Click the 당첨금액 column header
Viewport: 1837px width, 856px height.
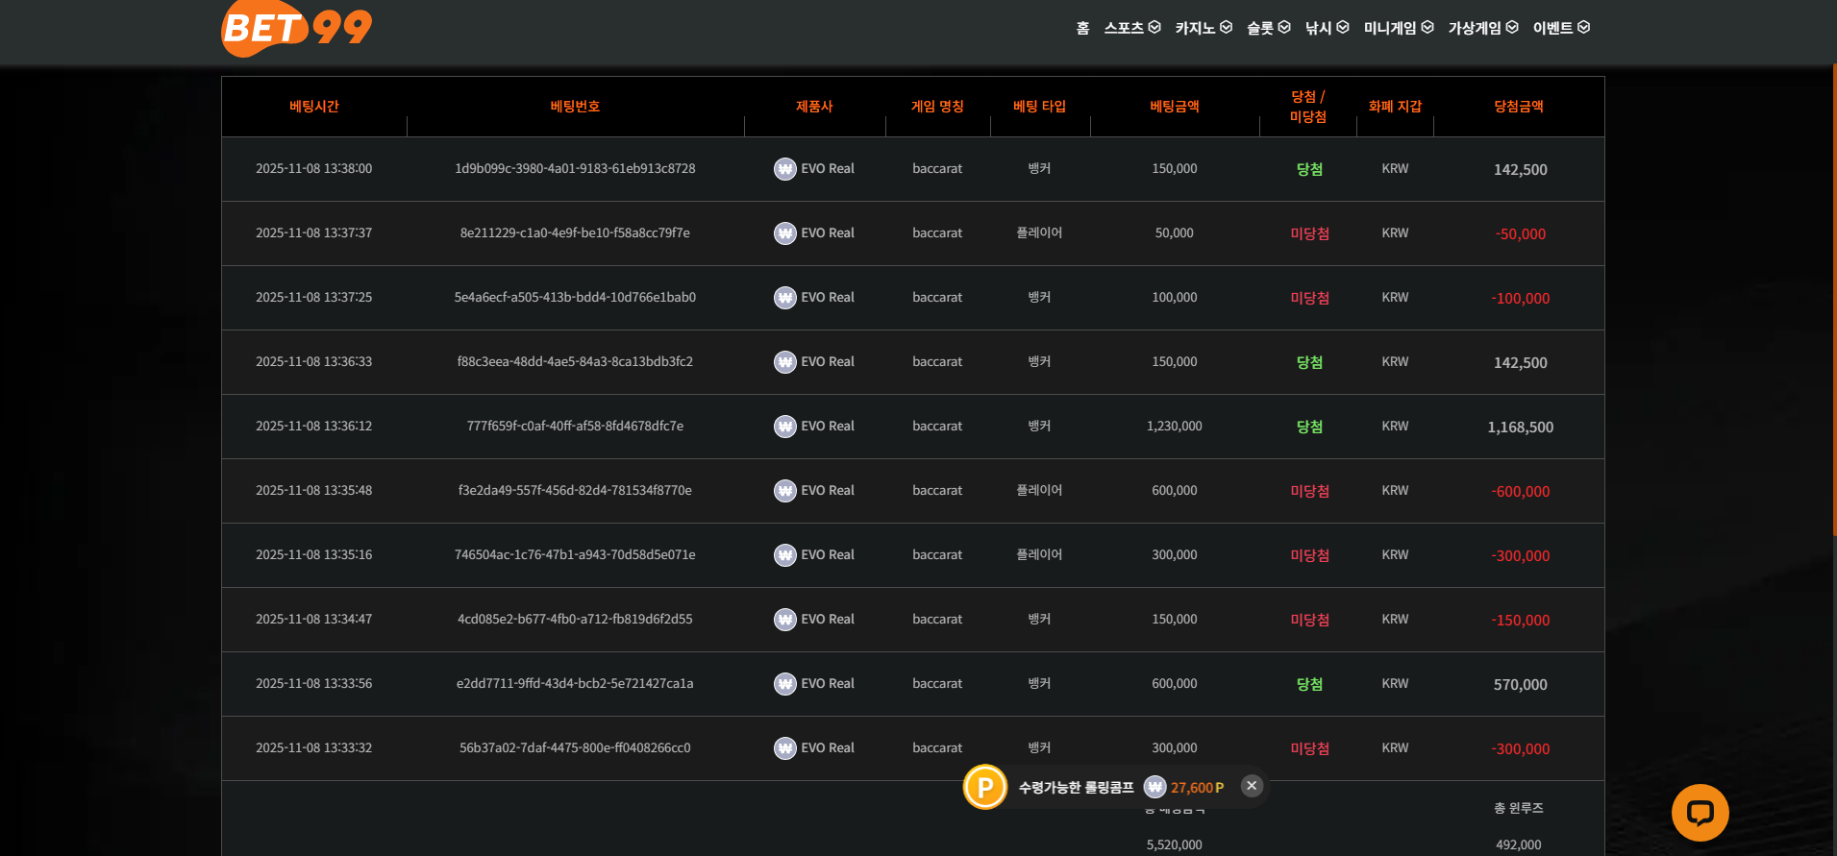(1518, 107)
